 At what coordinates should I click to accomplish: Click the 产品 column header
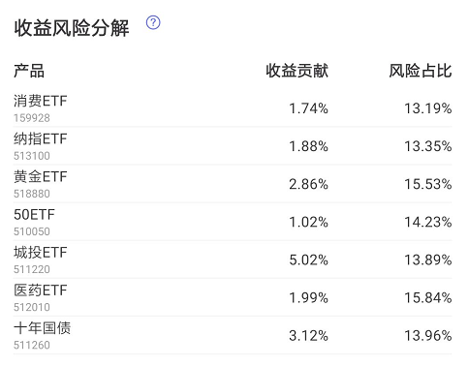(29, 71)
